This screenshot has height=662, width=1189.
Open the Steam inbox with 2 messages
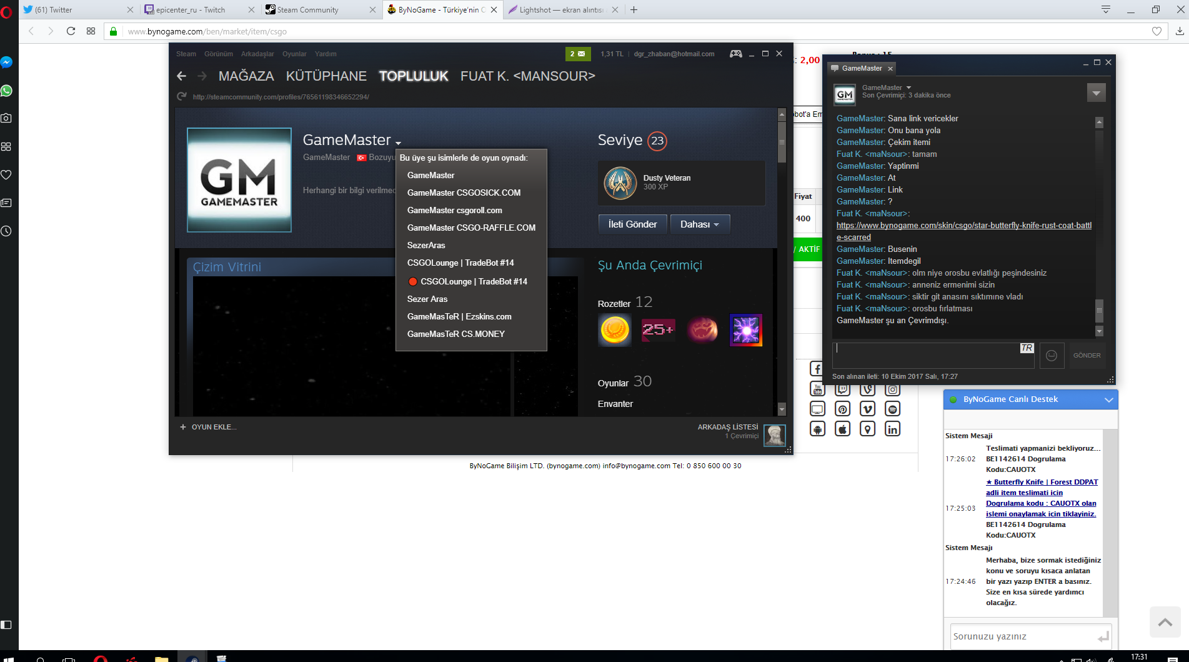tap(577, 54)
